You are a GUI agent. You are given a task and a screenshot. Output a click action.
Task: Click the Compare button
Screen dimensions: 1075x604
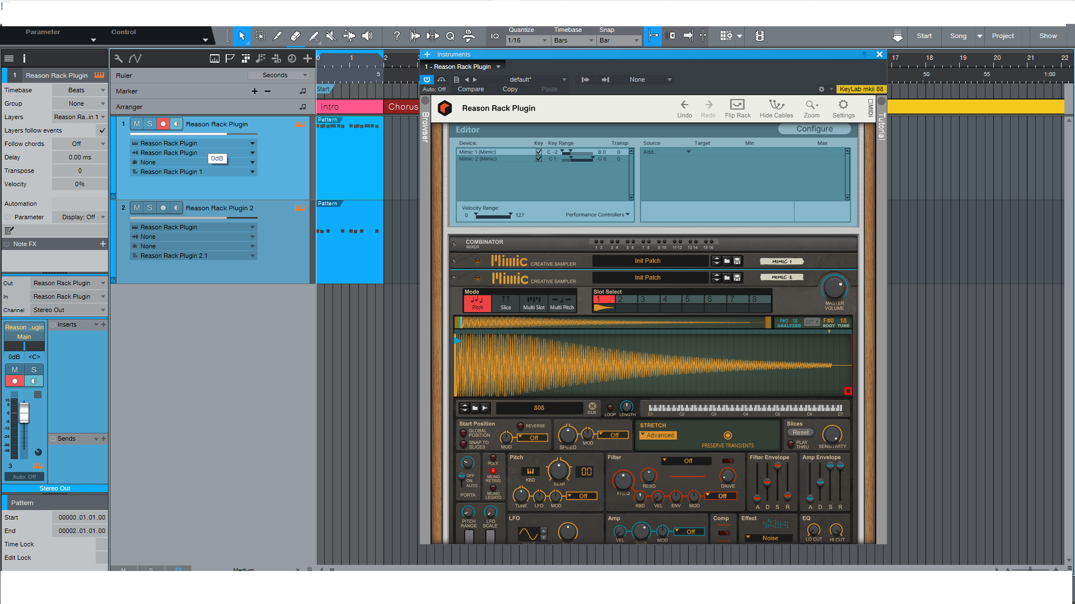[x=470, y=89]
